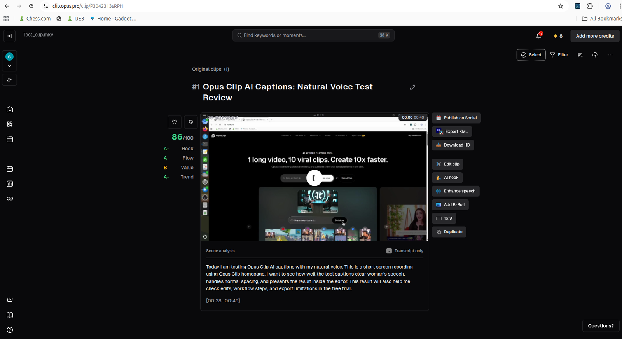This screenshot has width=622, height=339.
Task: Open the sort order icon
Action: coord(580,55)
